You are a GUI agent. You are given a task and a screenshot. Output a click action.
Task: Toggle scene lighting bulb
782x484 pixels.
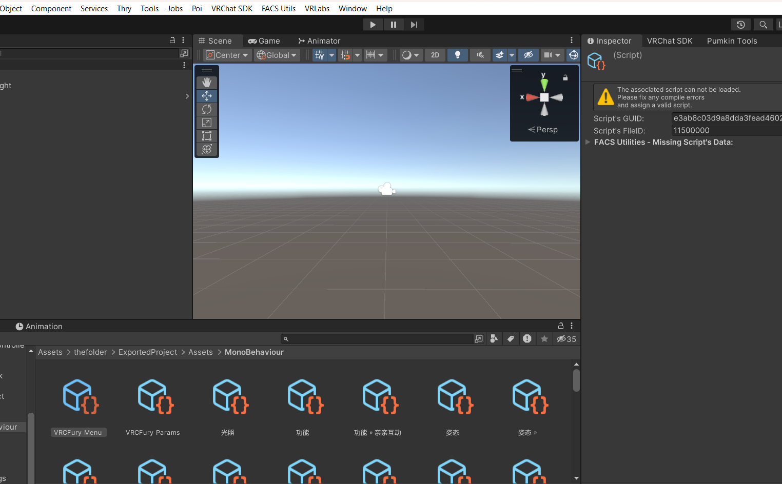[x=458, y=55]
